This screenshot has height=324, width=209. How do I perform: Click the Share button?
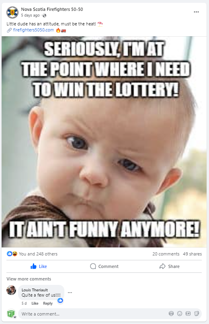(x=170, y=266)
